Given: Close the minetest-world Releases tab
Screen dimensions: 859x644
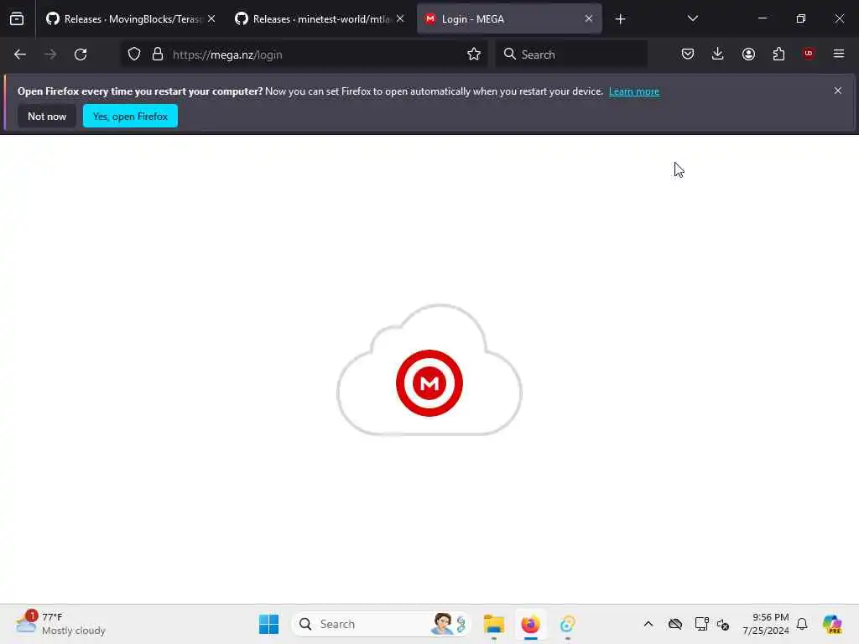Looking at the screenshot, I should point(400,19).
